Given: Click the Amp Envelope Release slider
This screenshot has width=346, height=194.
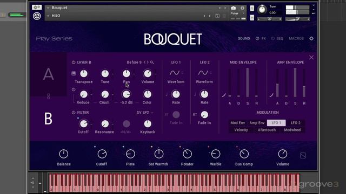Looking at the screenshot, I should [304, 83].
